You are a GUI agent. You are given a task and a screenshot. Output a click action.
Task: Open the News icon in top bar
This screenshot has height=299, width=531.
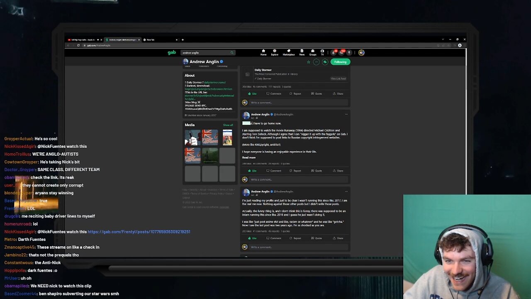click(x=302, y=52)
